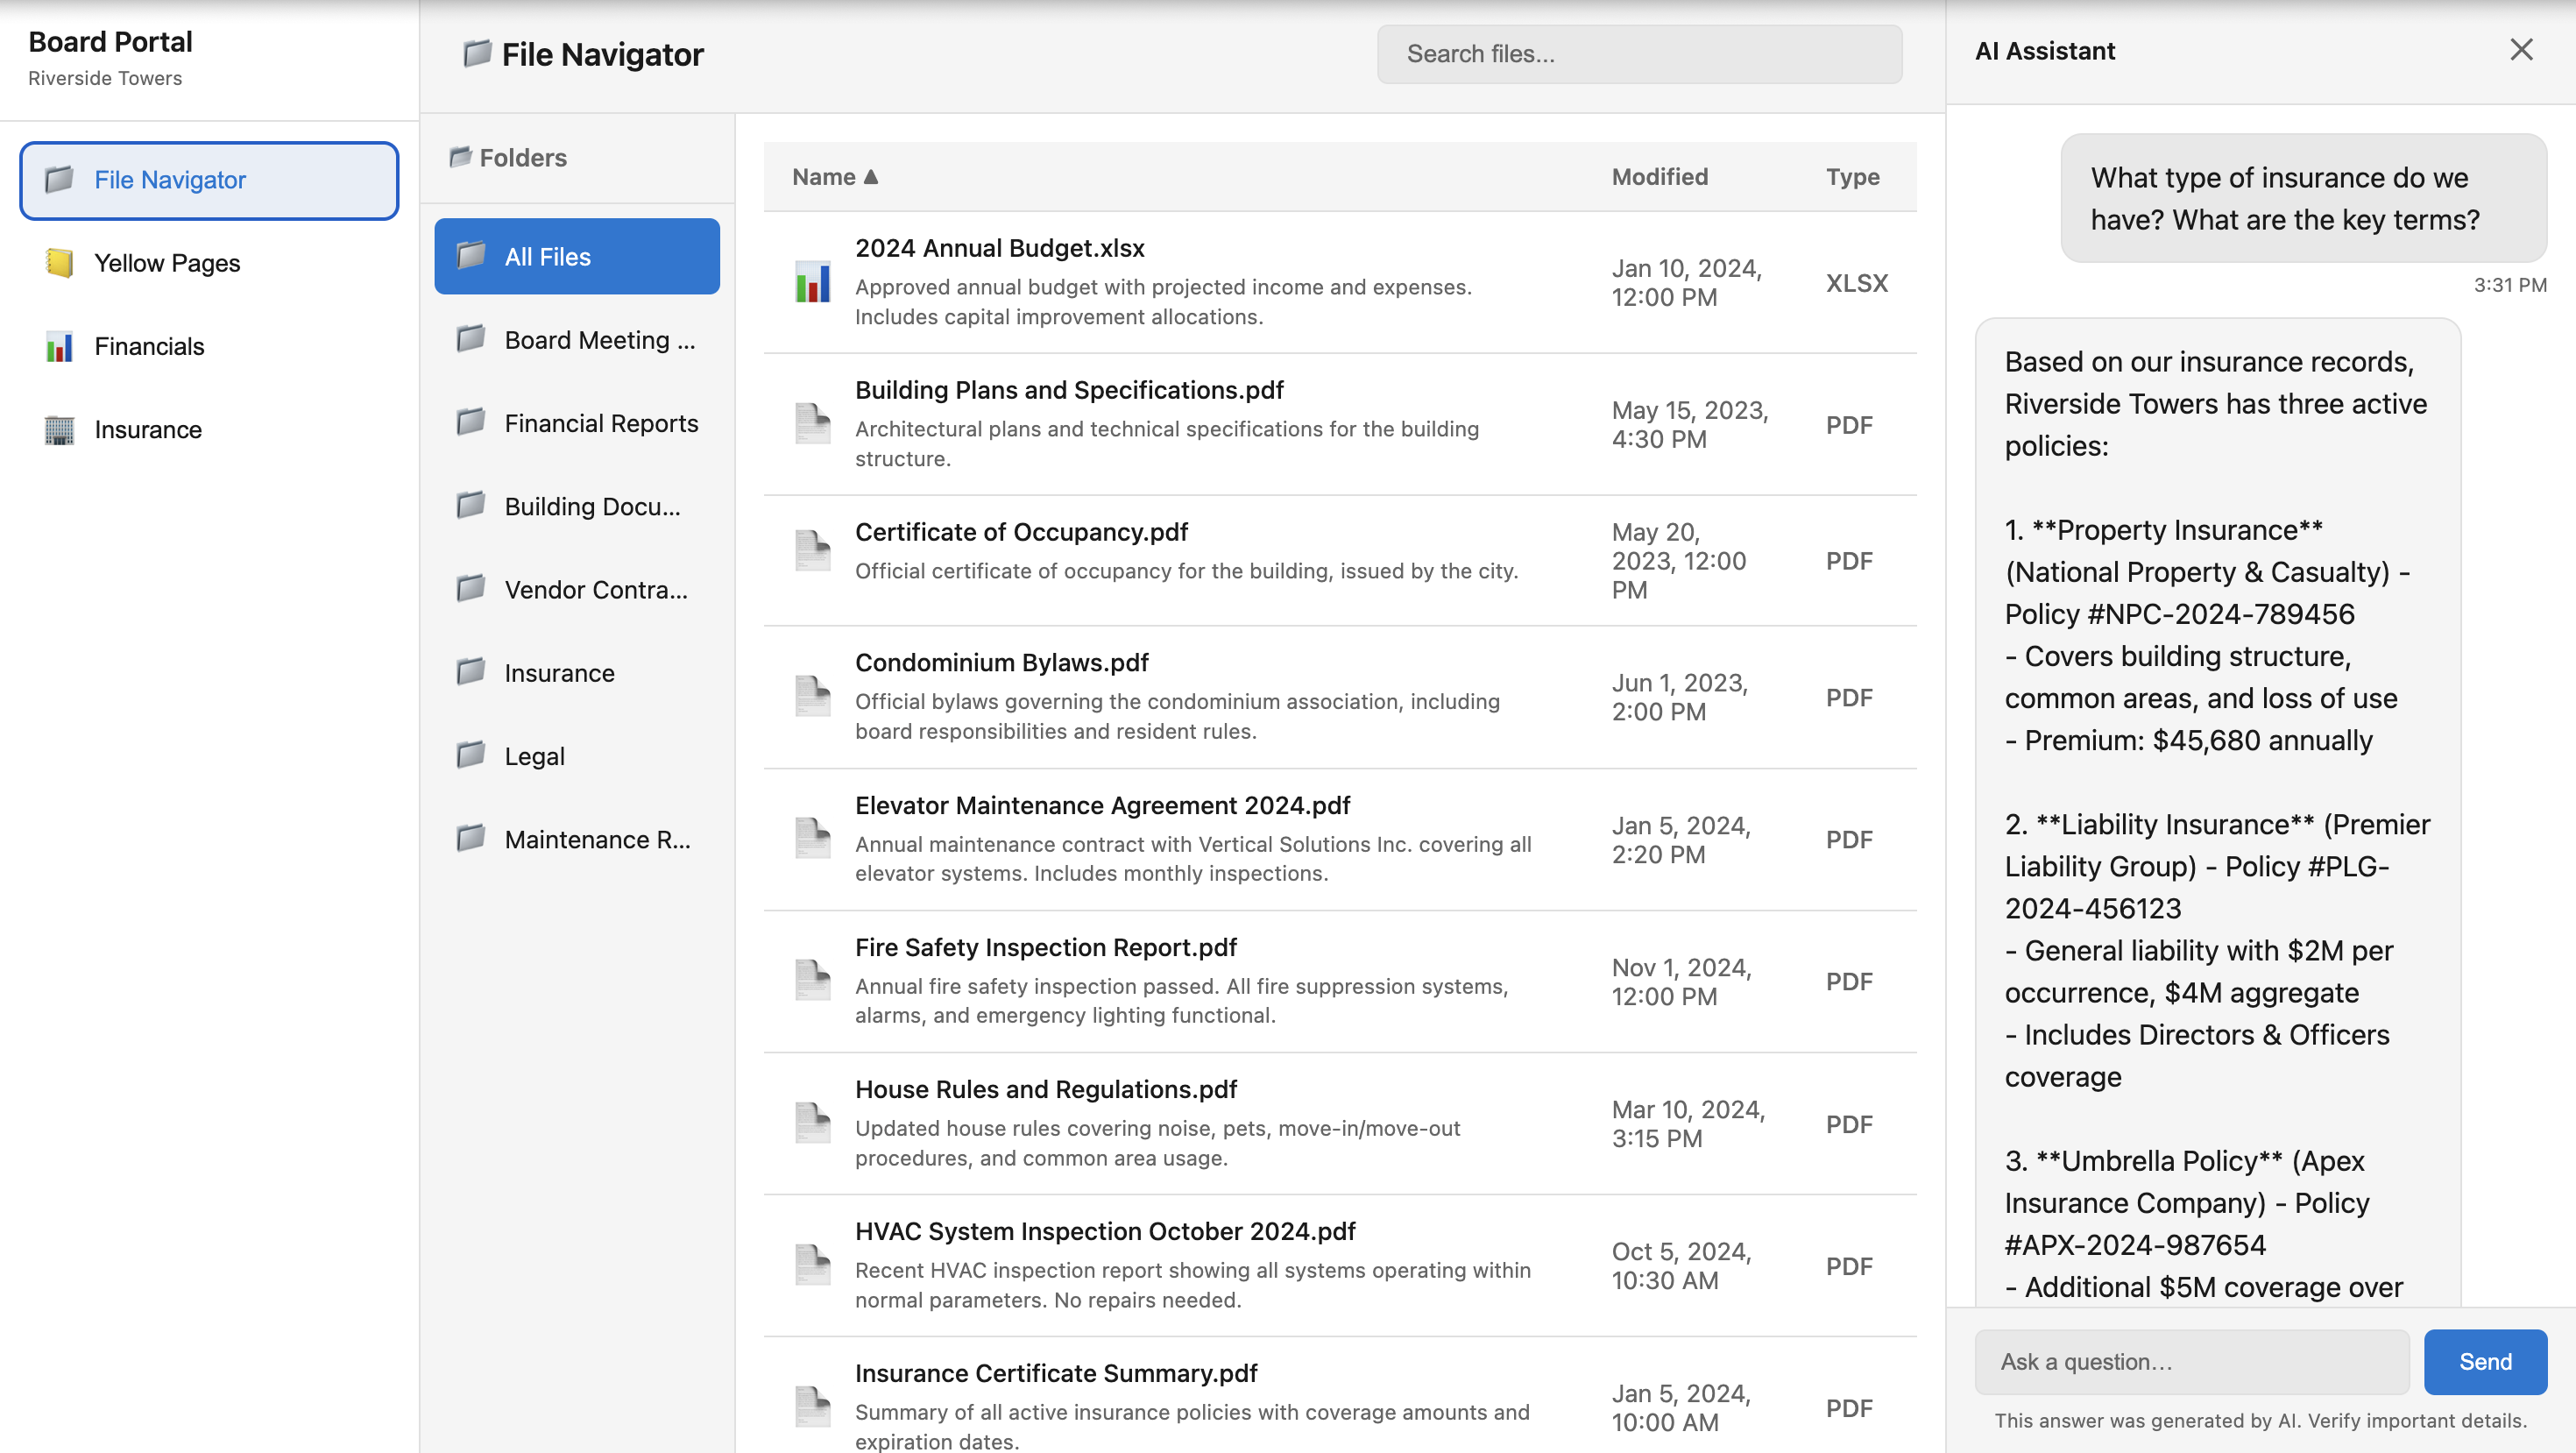Click the Financials bar chart icon
Viewport: 2576px width, 1453px height.
[x=59, y=346]
